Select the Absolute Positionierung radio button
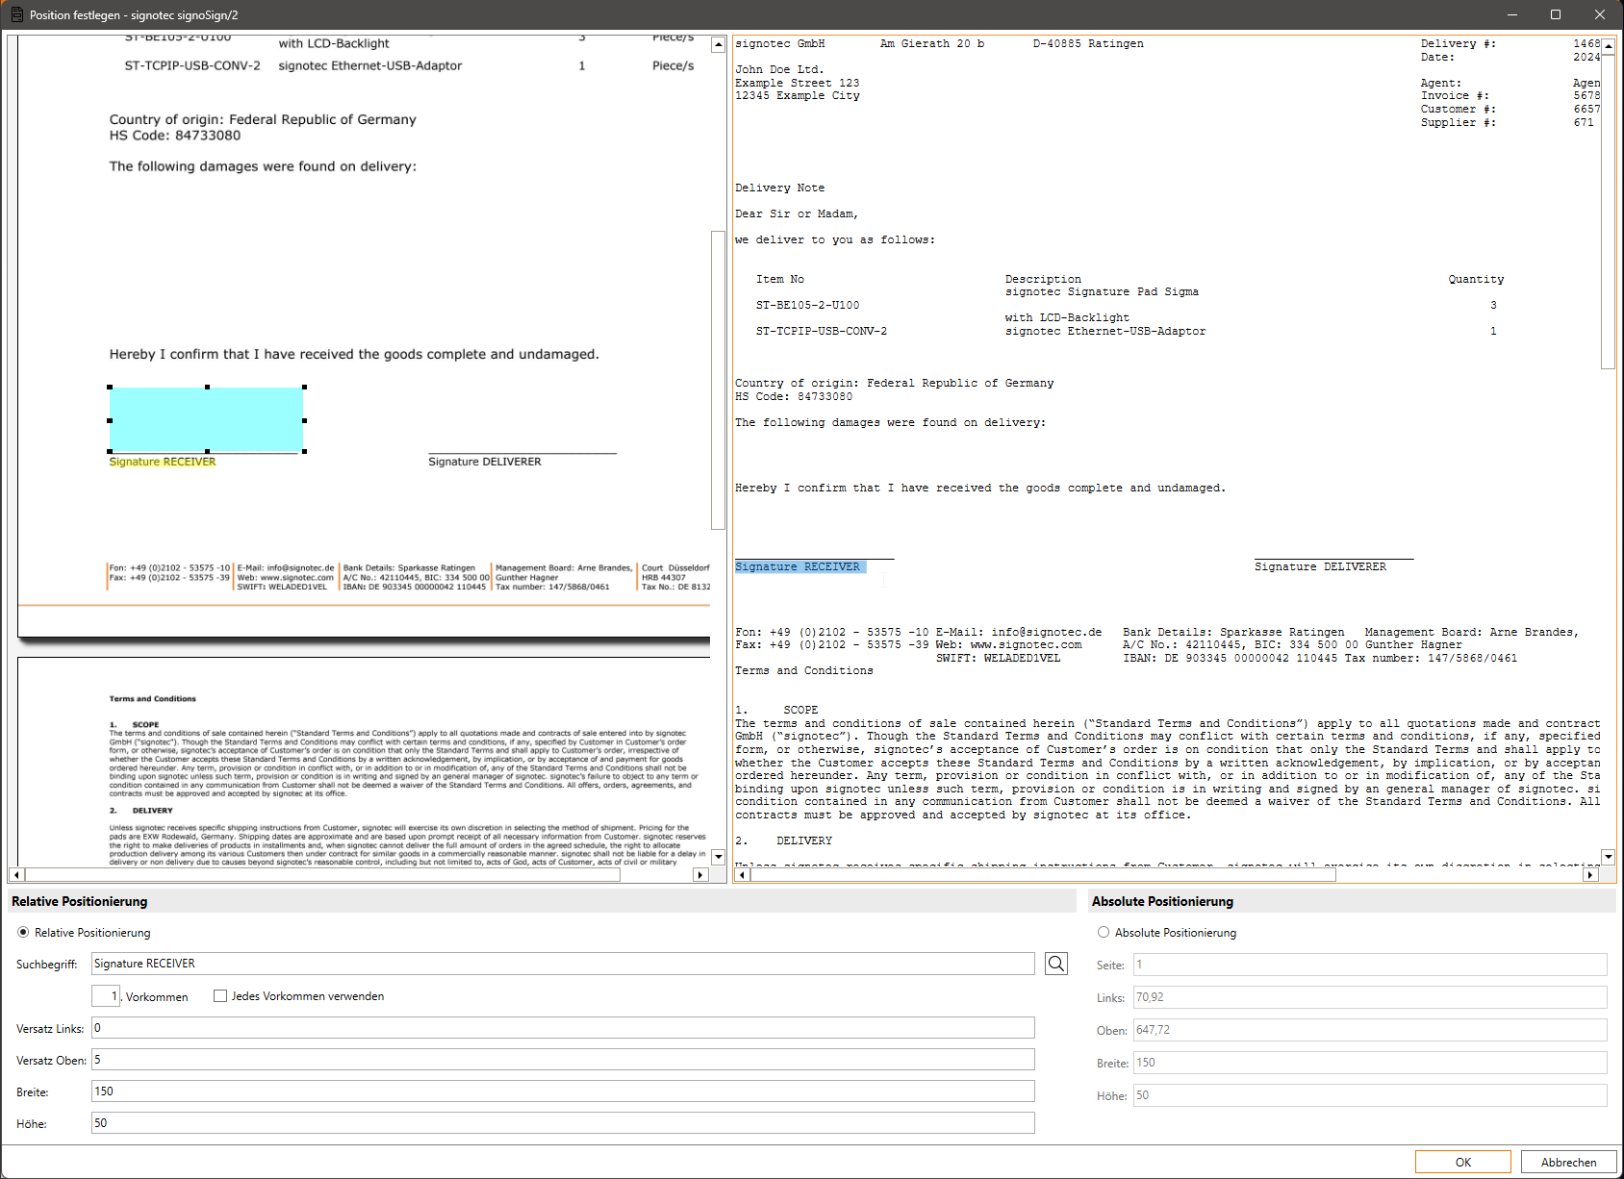This screenshot has width=1624, height=1179. [x=1104, y=933]
